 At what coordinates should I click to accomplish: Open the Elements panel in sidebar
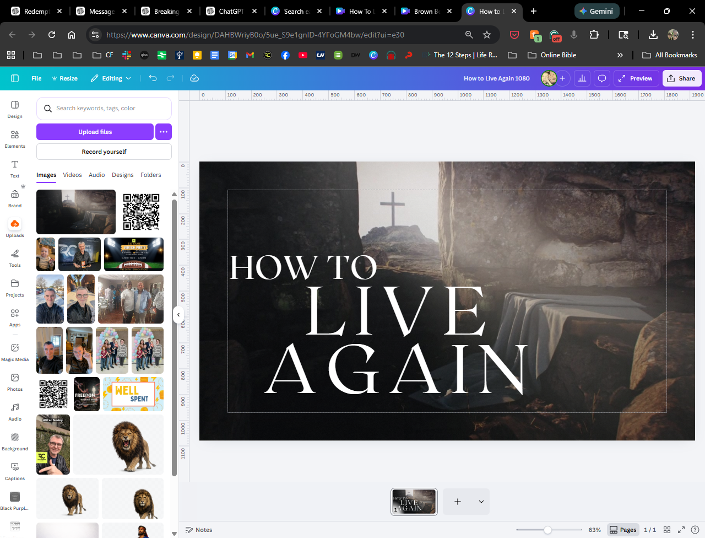click(x=15, y=138)
